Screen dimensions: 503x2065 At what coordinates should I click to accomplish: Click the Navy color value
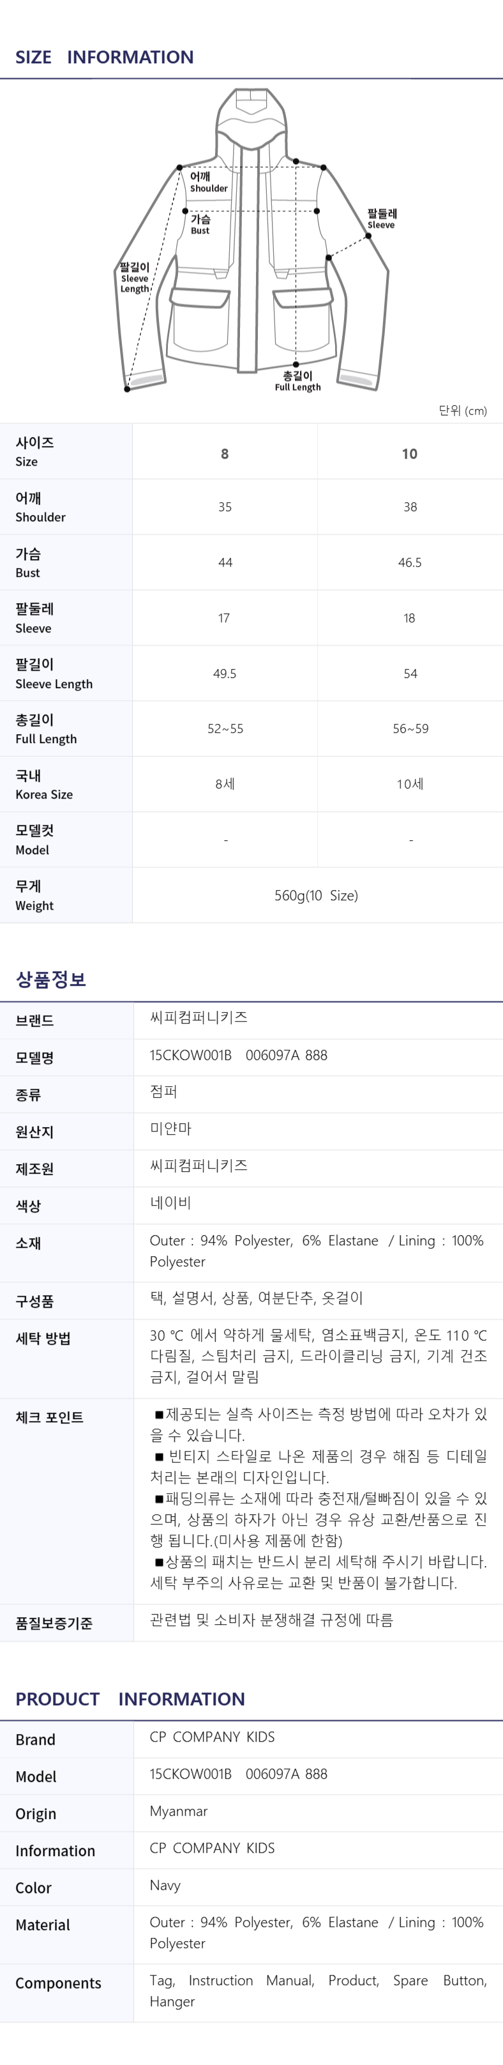(165, 1885)
